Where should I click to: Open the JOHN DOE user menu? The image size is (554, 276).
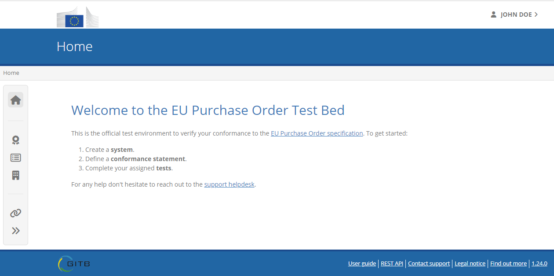click(x=516, y=15)
